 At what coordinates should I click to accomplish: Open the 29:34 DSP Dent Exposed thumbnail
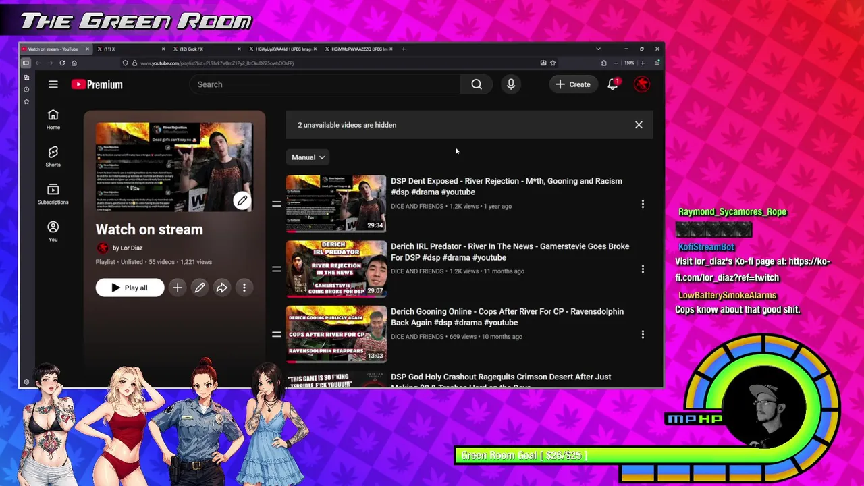tap(336, 204)
